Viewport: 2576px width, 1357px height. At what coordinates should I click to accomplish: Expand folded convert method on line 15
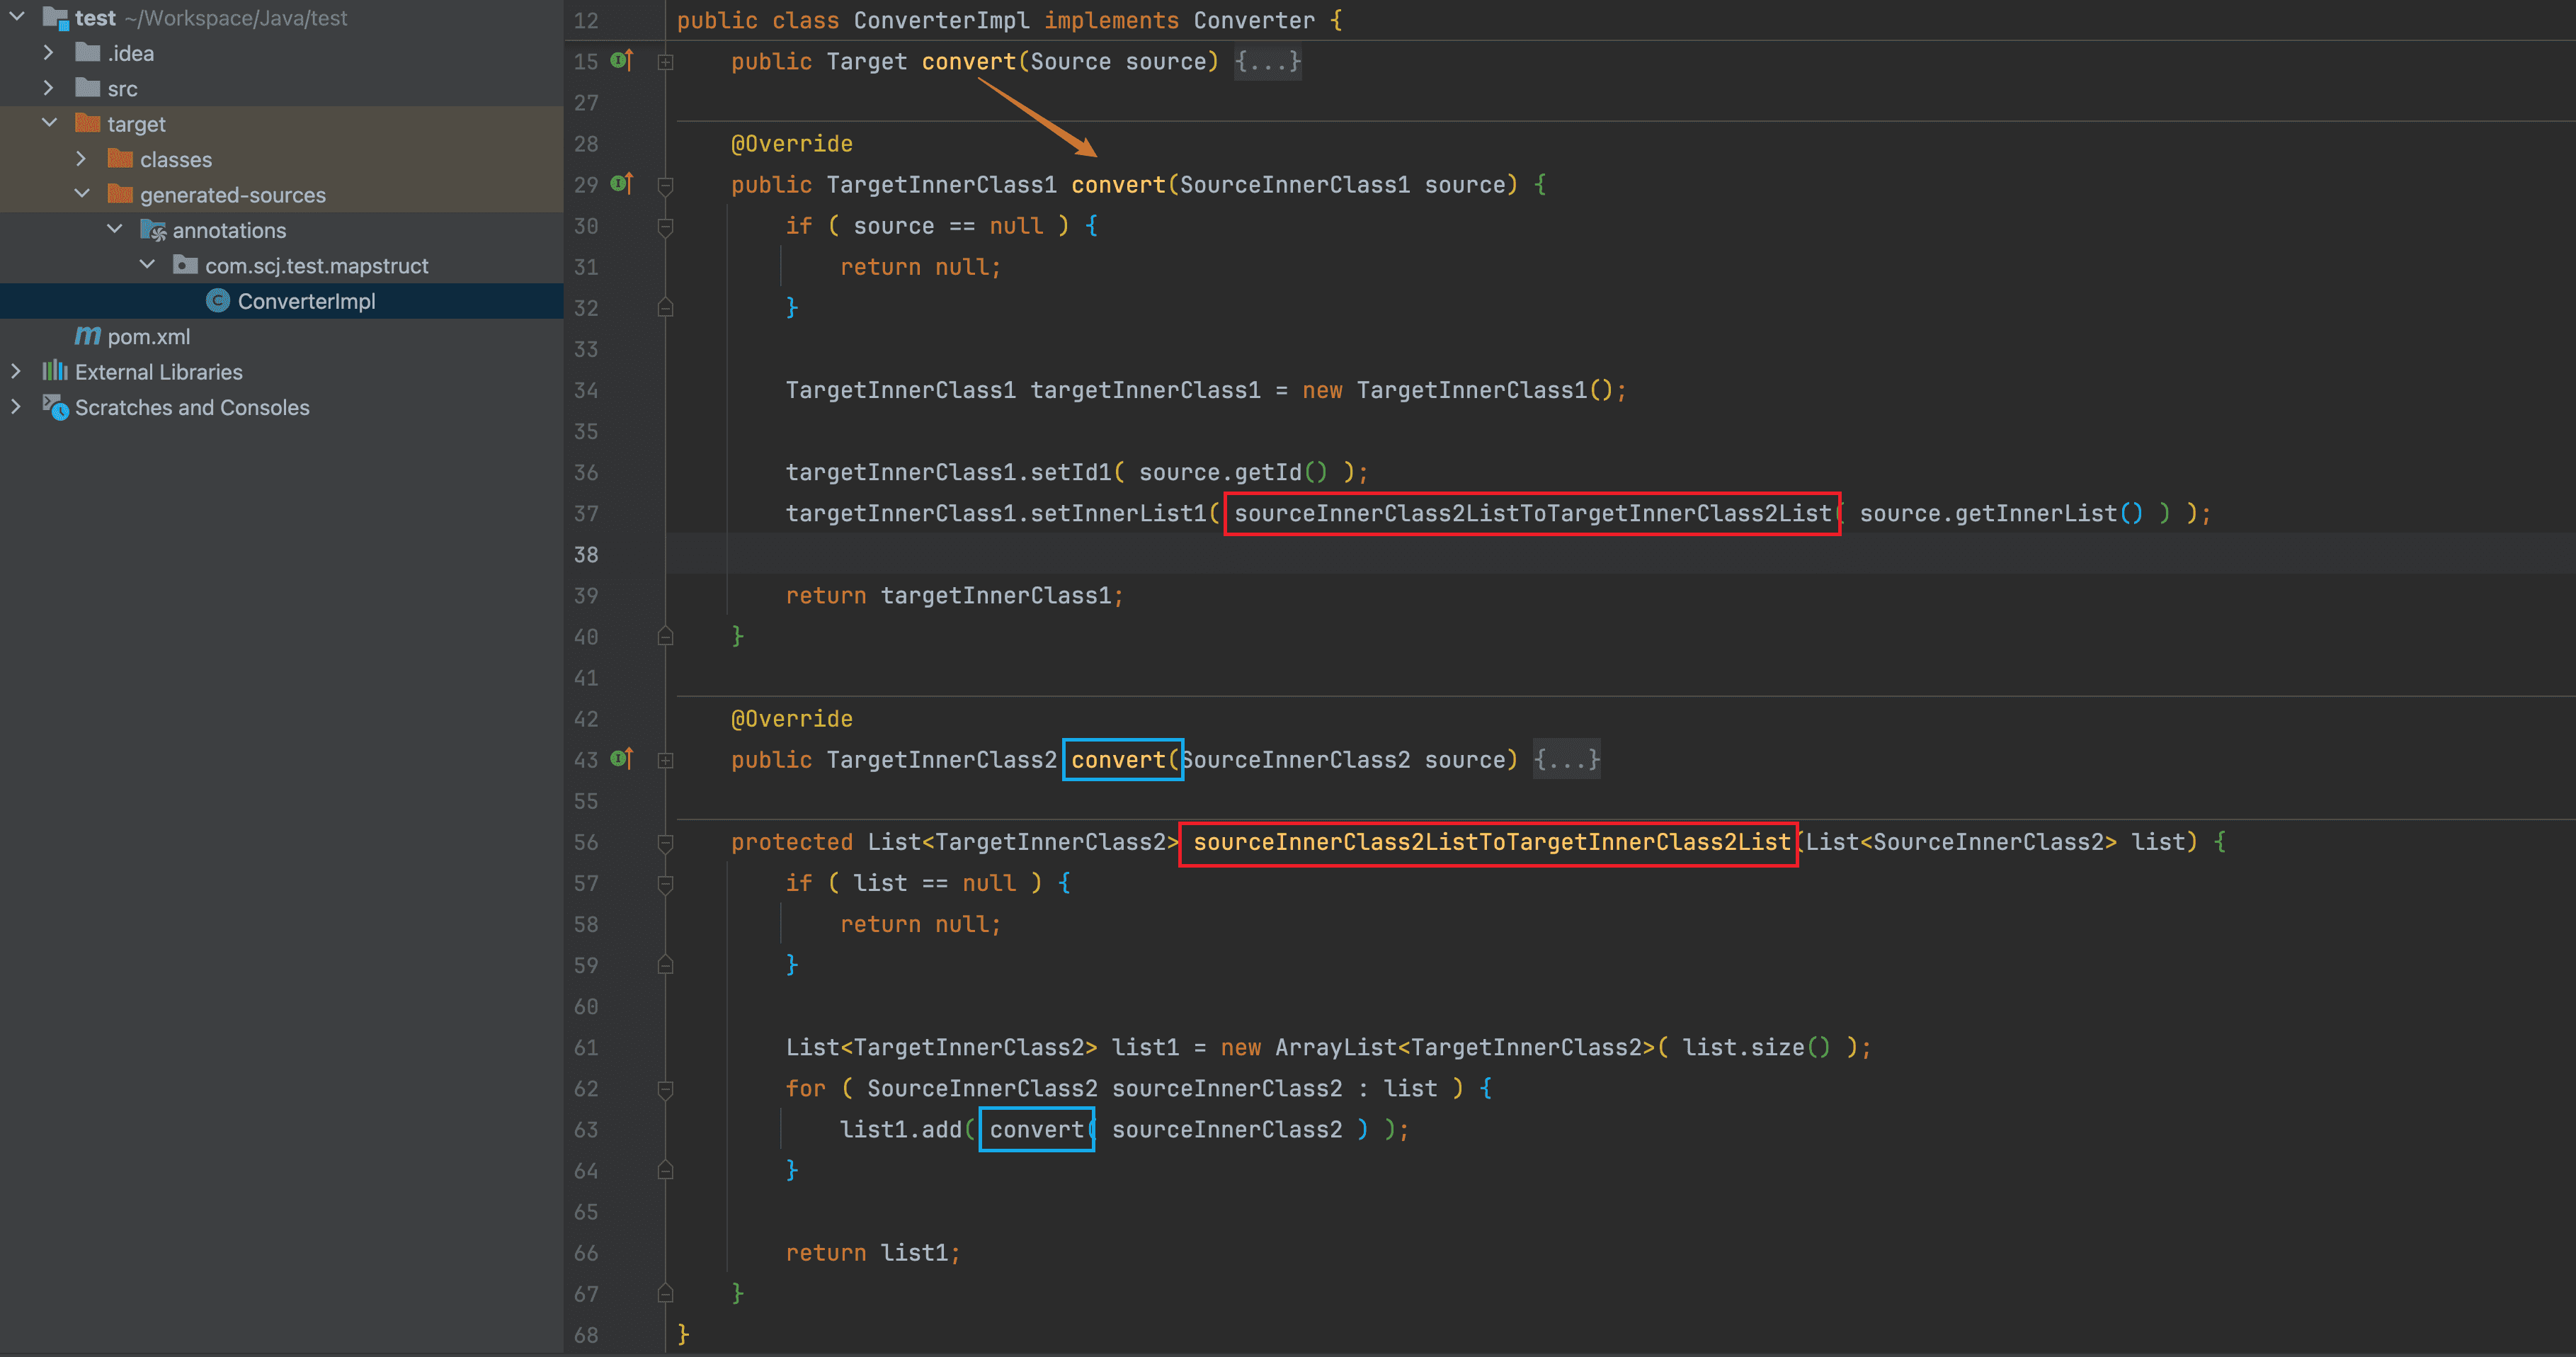665,62
